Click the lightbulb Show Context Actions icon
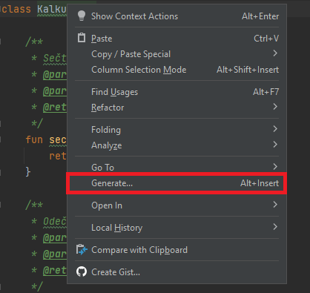The width and height of the screenshot is (310, 293). [x=82, y=16]
